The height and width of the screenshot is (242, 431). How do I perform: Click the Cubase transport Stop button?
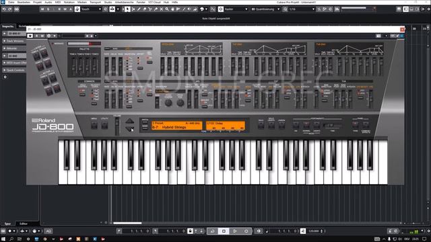(x=224, y=231)
